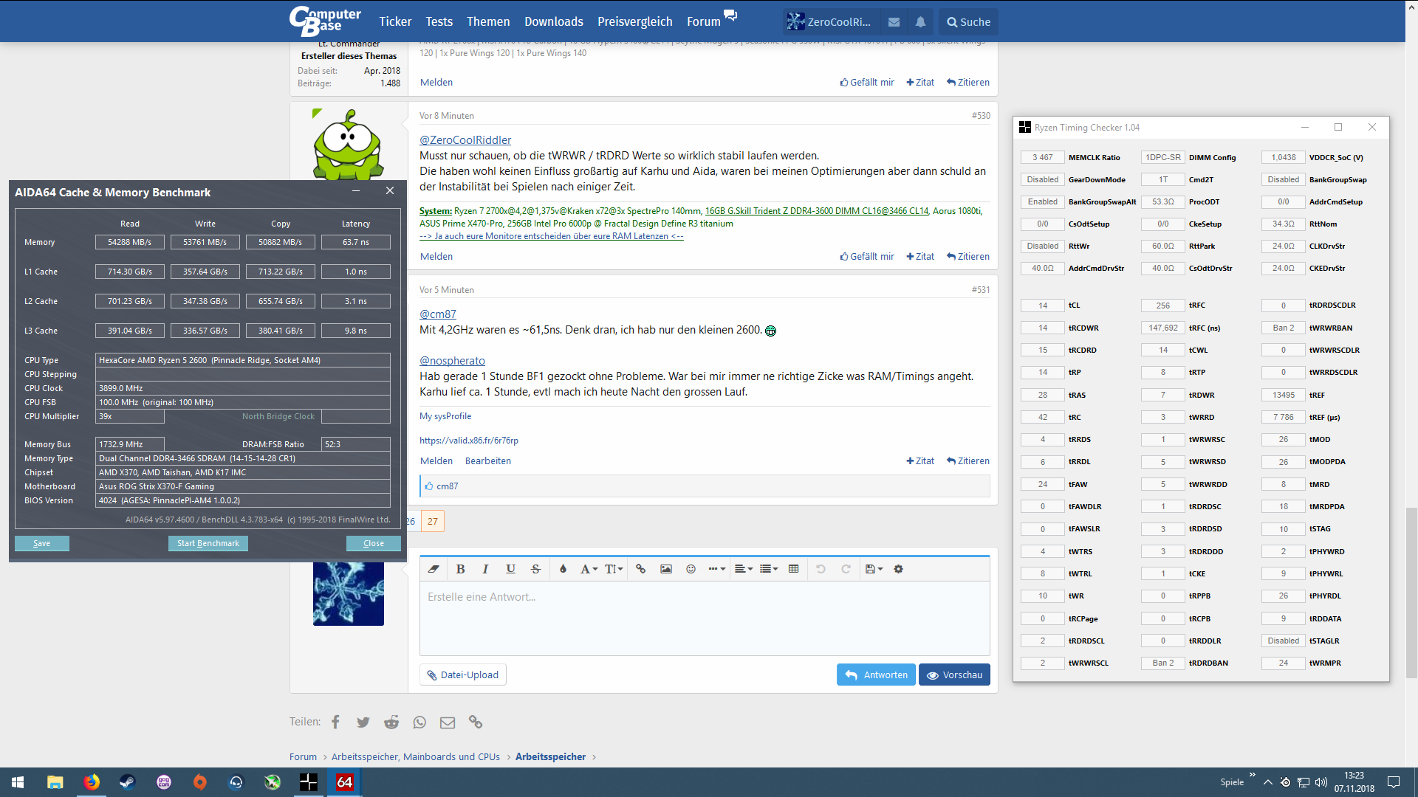This screenshot has height=797, width=1418.
Task: Toggle italic text formatting
Action: [485, 569]
